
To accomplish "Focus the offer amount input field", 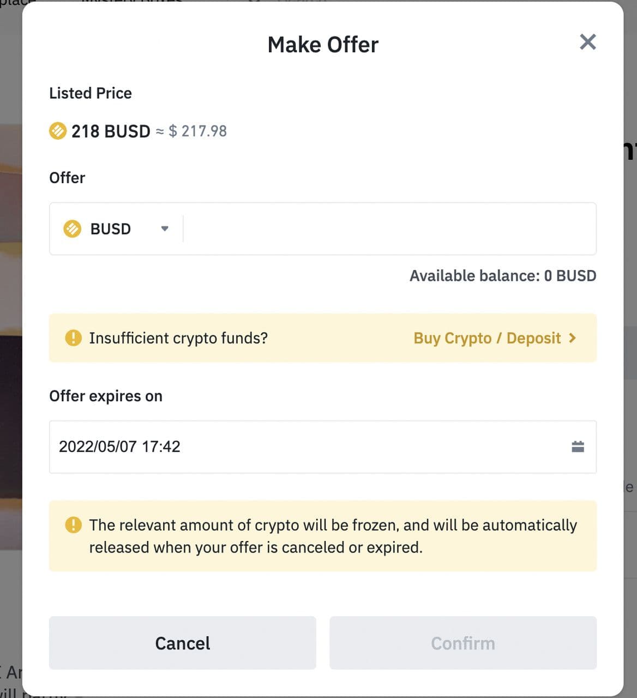I will point(388,229).
